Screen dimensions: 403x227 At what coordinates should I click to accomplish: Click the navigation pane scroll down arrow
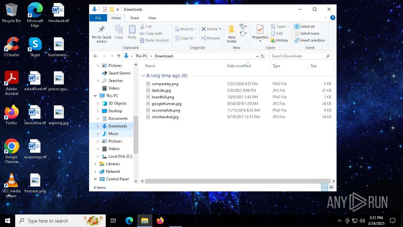click(136, 181)
